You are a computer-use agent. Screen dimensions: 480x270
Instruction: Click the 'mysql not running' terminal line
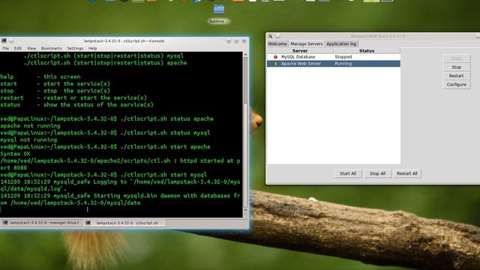click(28, 140)
